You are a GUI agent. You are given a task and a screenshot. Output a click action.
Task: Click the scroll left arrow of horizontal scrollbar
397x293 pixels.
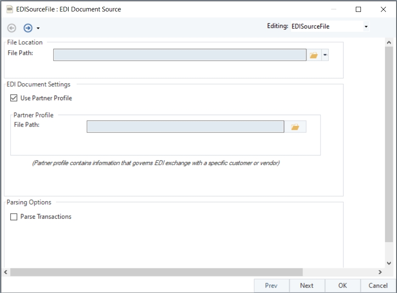click(x=6, y=272)
